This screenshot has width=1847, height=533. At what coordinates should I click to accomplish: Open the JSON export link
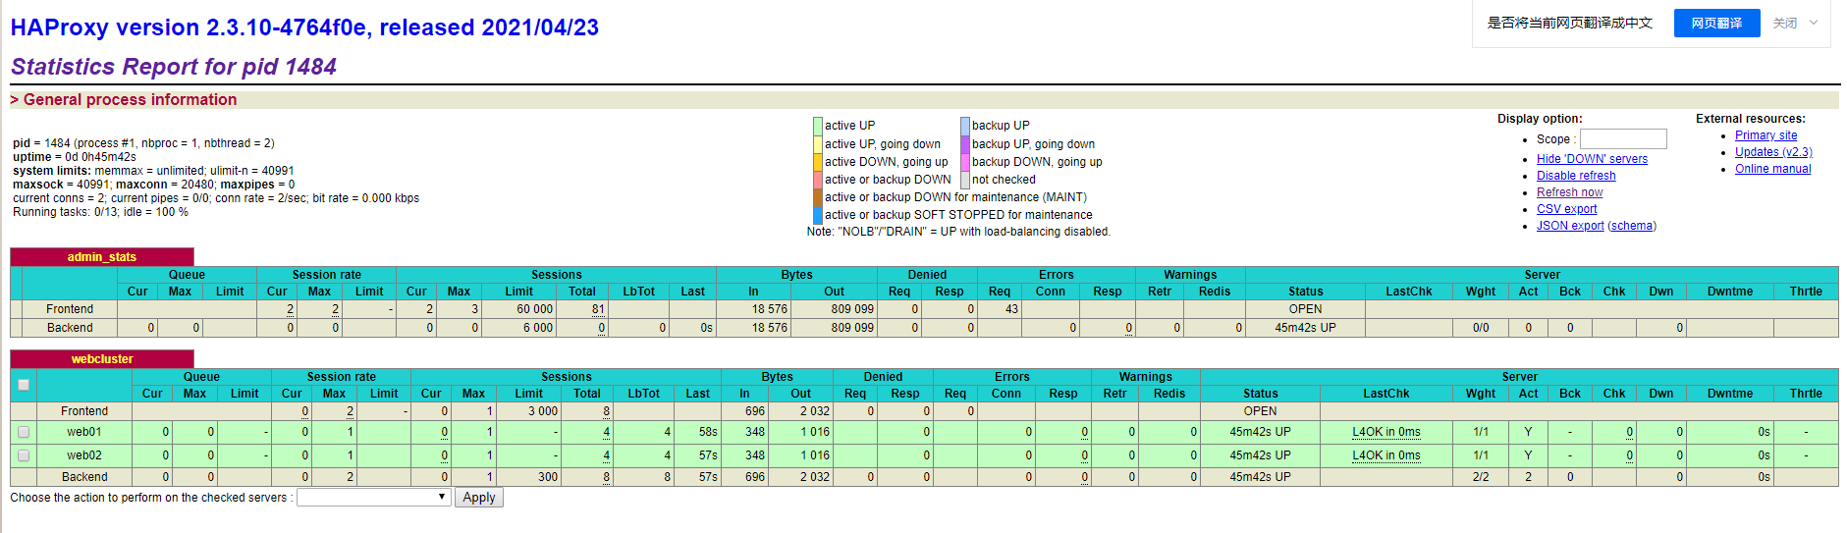tap(1570, 226)
